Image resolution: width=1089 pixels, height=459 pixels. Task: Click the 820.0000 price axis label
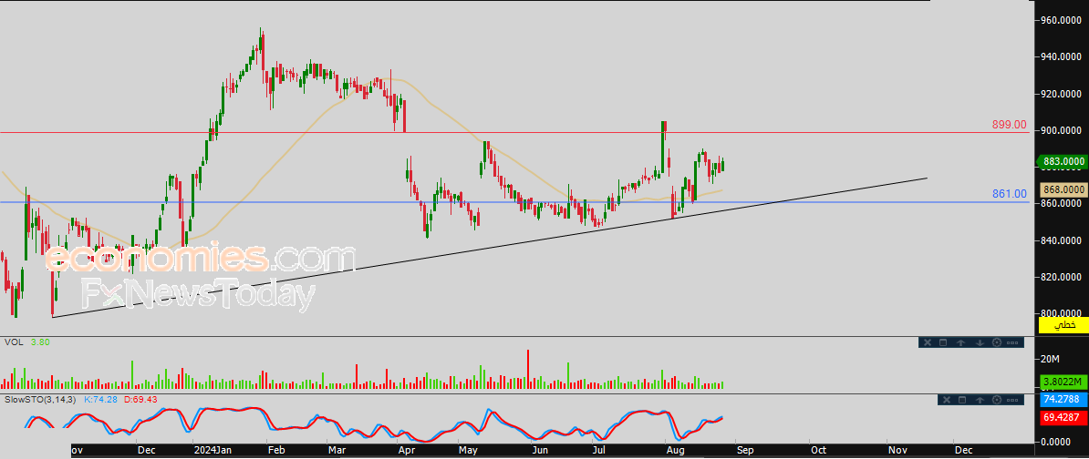click(x=1063, y=278)
